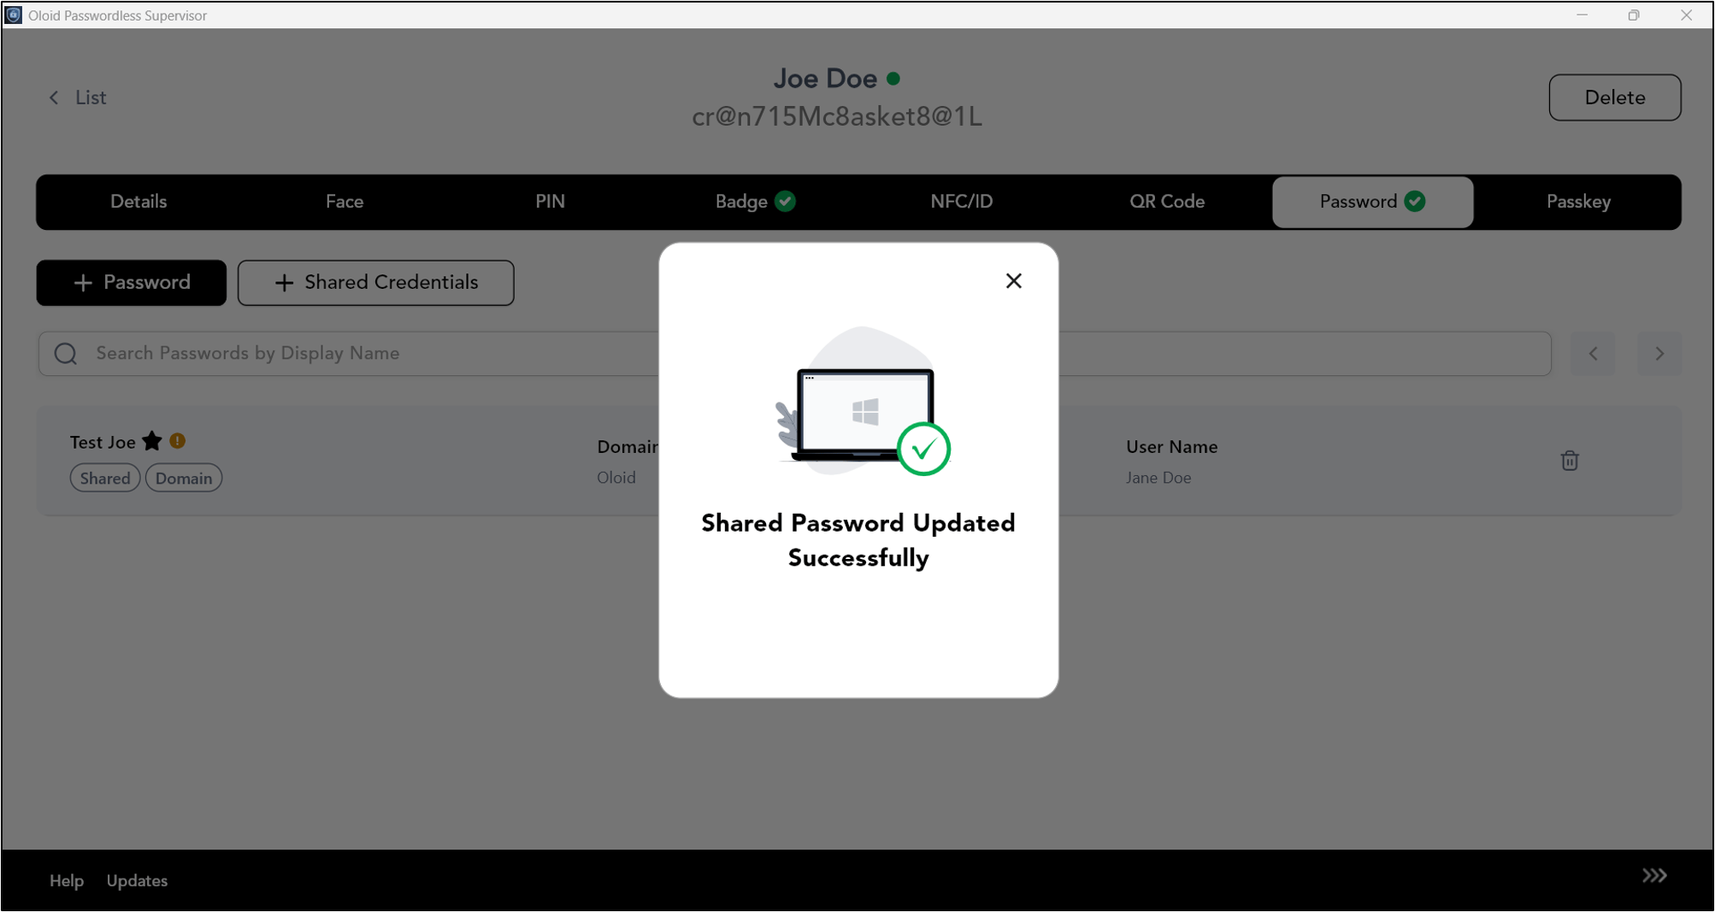Click the Joe Doe name heading
1715x912 pixels.
click(825, 79)
